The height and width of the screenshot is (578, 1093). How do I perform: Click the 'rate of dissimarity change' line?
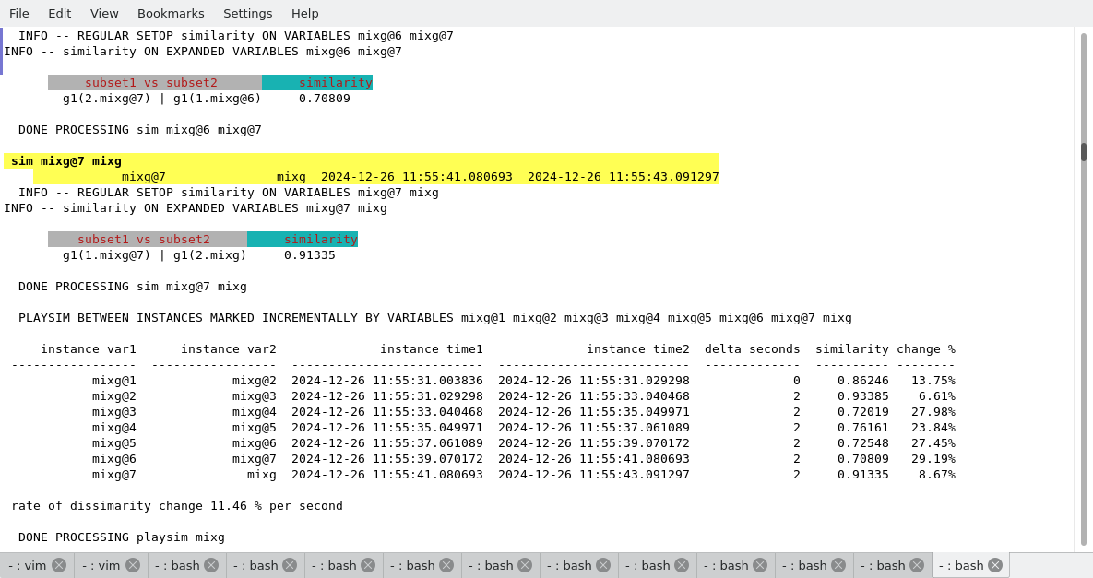pos(177,506)
